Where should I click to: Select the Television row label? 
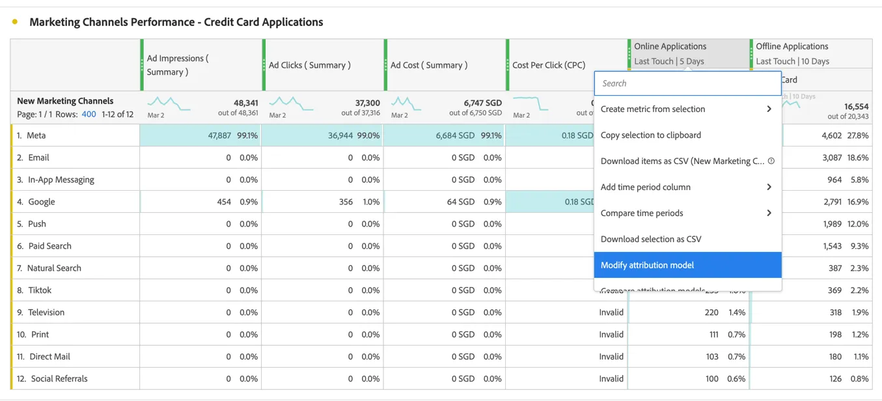(x=46, y=312)
